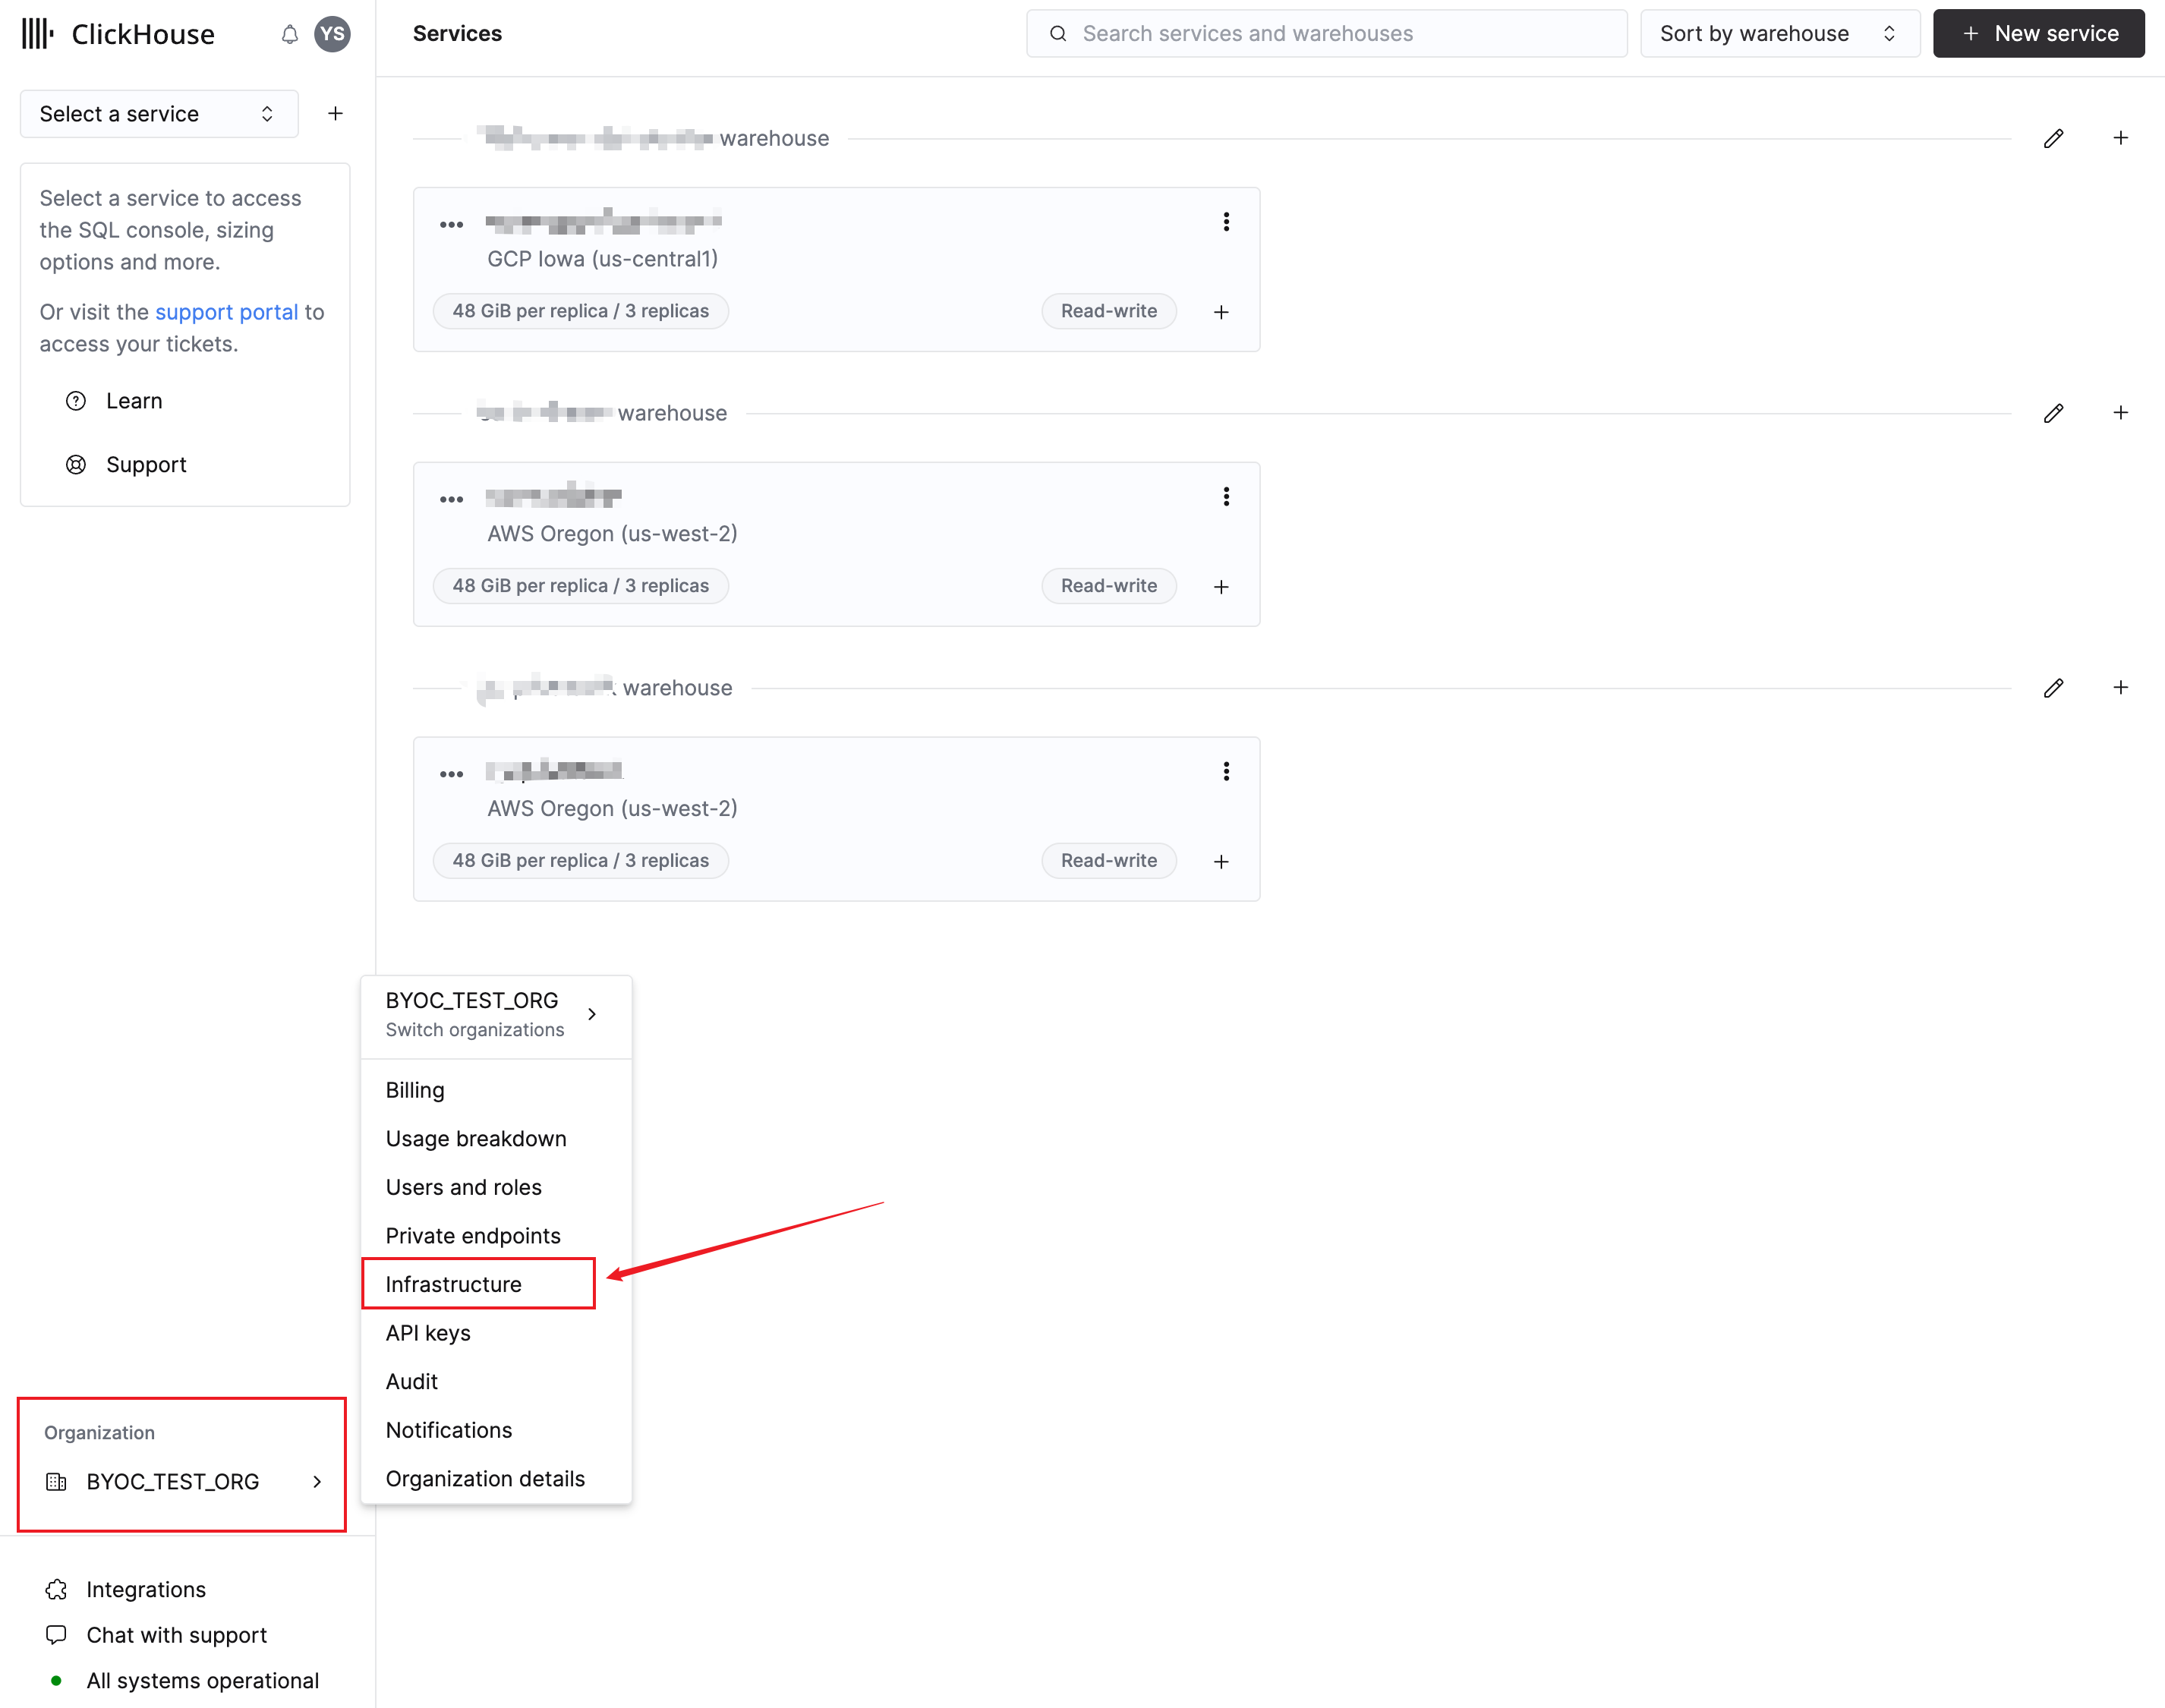Screen dimensions: 2165x1708
Task: Open the kebab menu on the GCP Iowa service
Action: (x=1225, y=221)
